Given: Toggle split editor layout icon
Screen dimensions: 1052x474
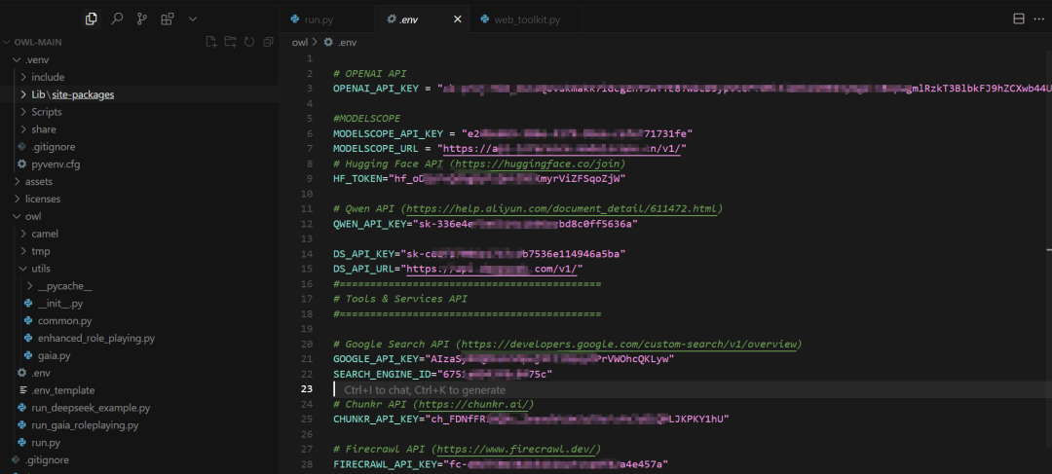Looking at the screenshot, I should click(1019, 19).
